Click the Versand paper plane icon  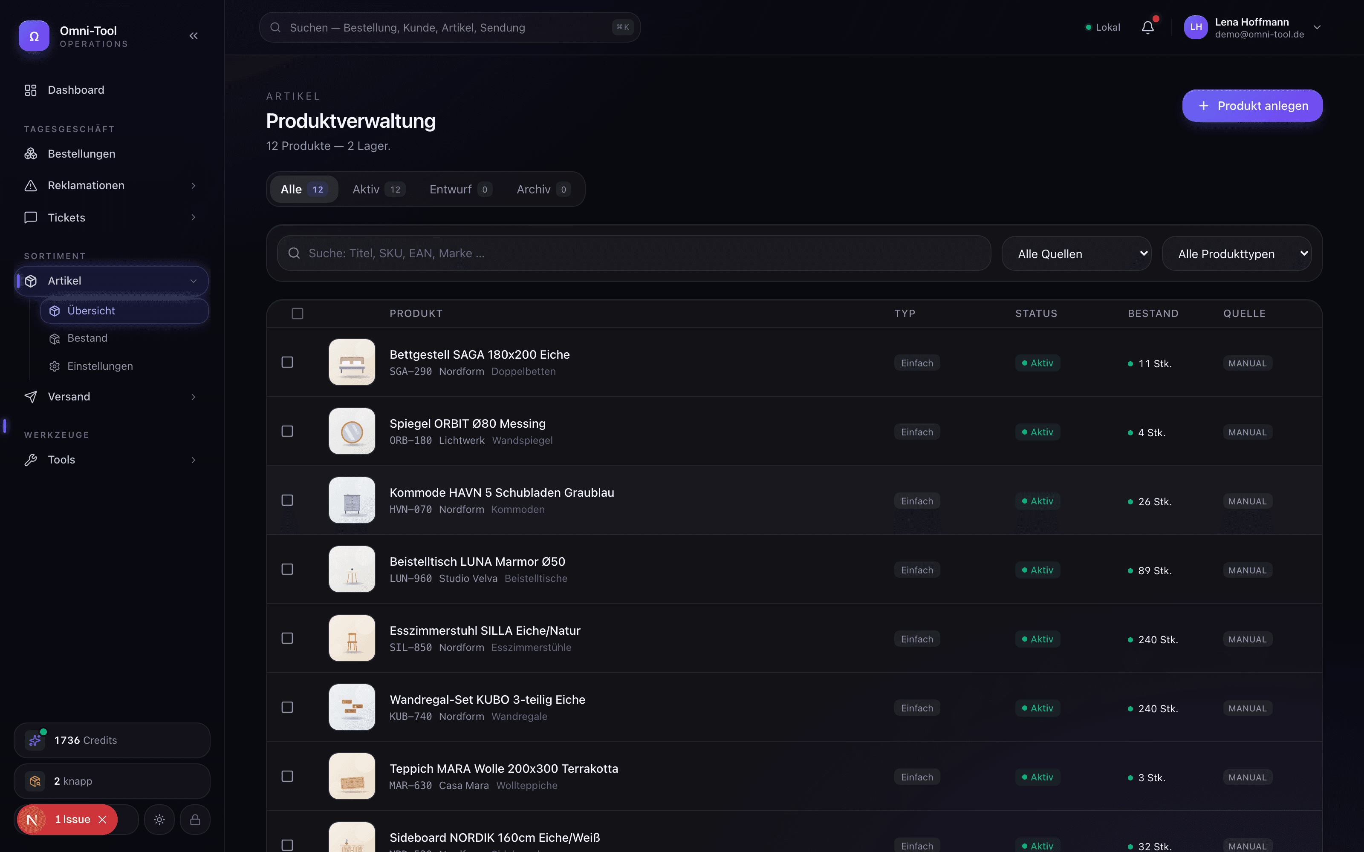pyautogui.click(x=30, y=397)
